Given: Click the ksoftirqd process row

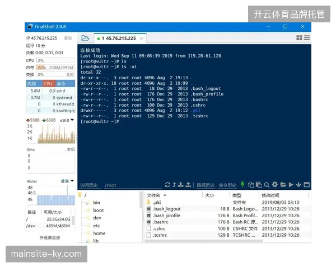Looking at the screenshot, I should click(x=50, y=111).
